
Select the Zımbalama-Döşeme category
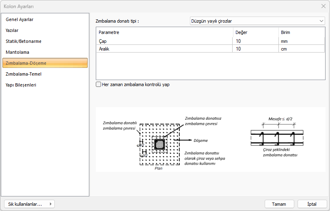click(26, 63)
